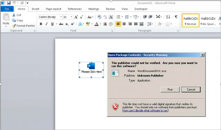Screen dimensions: 221x130
Task: Clear all formatting from the text
Action: pos(99,17)
